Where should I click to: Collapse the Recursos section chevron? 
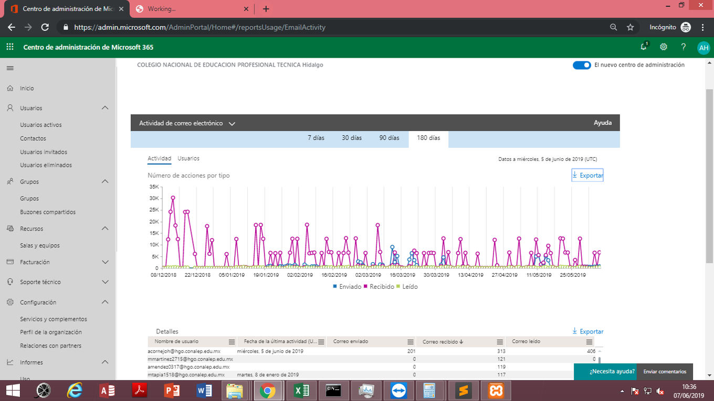pos(105,229)
